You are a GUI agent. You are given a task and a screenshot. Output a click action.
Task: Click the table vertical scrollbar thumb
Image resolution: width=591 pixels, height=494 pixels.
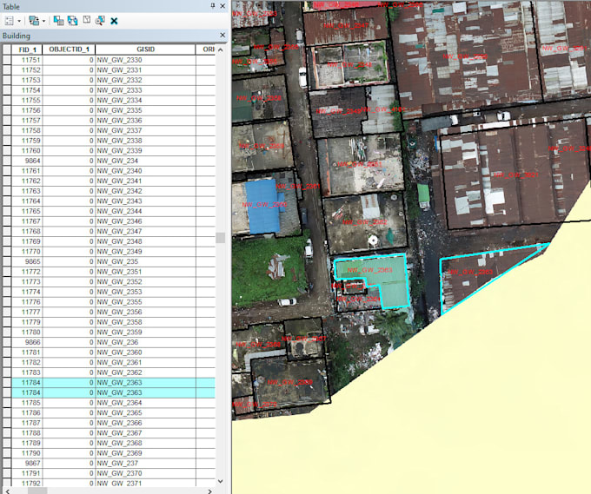click(x=221, y=238)
